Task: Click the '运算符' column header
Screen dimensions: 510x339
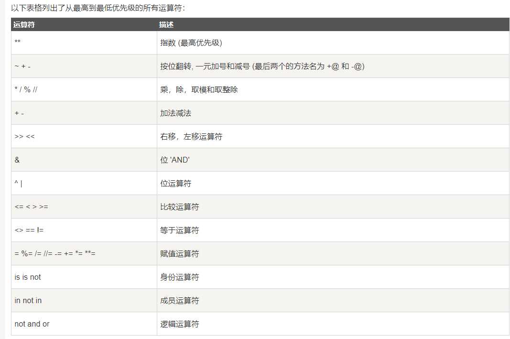Action: click(84, 24)
